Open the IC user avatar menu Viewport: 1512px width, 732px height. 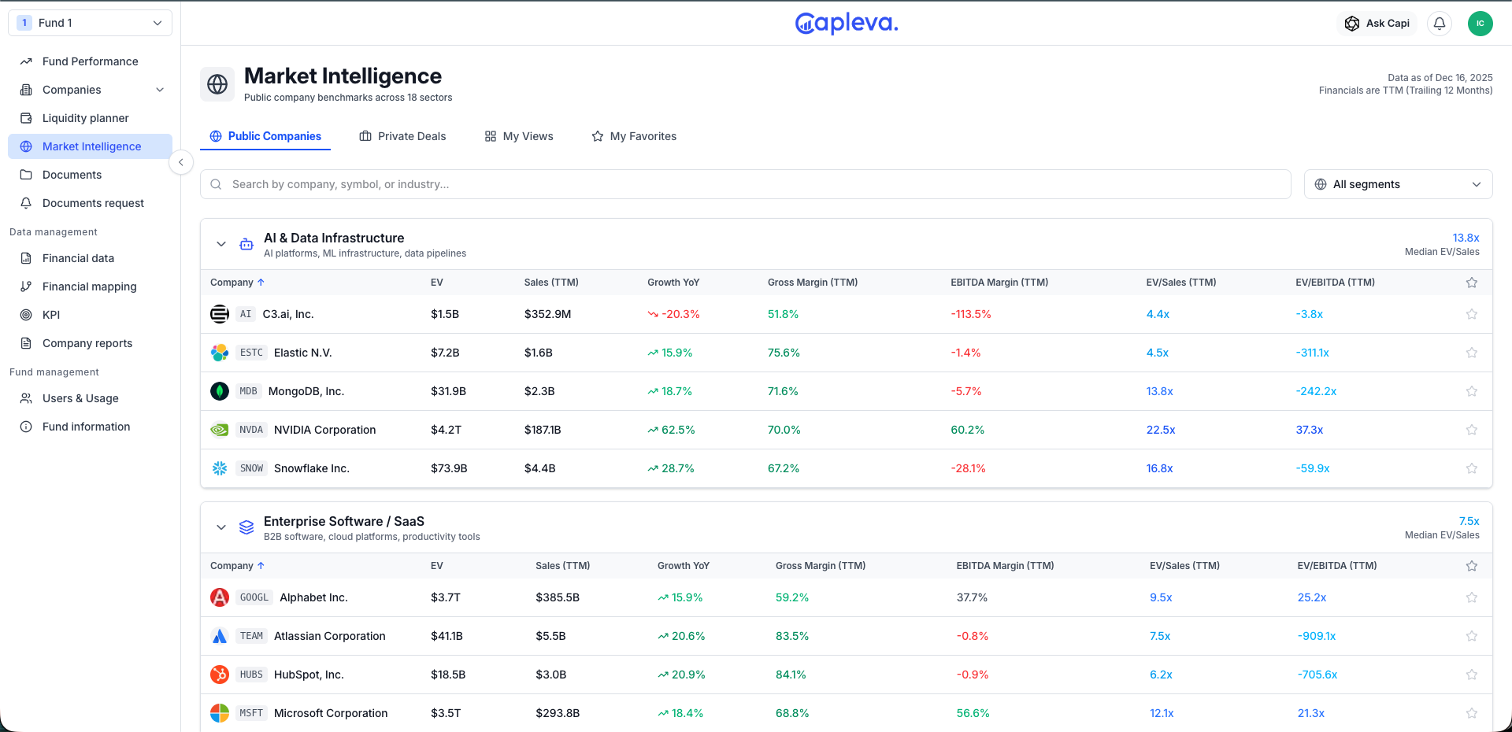[x=1480, y=24]
